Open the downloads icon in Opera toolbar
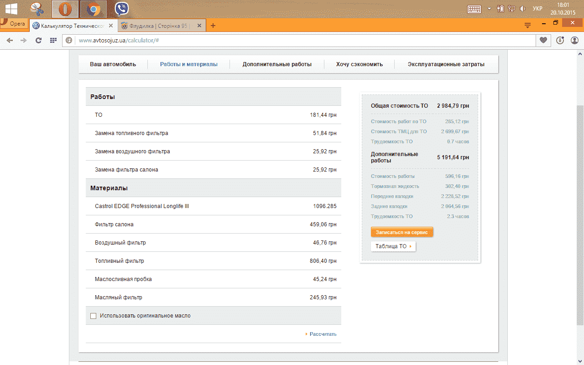 pos(561,40)
